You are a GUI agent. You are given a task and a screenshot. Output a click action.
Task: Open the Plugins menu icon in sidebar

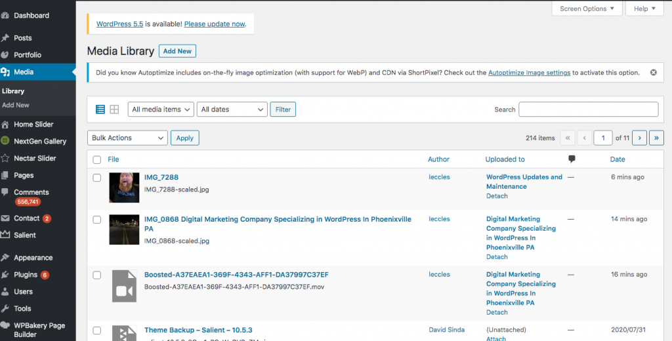click(x=5, y=275)
